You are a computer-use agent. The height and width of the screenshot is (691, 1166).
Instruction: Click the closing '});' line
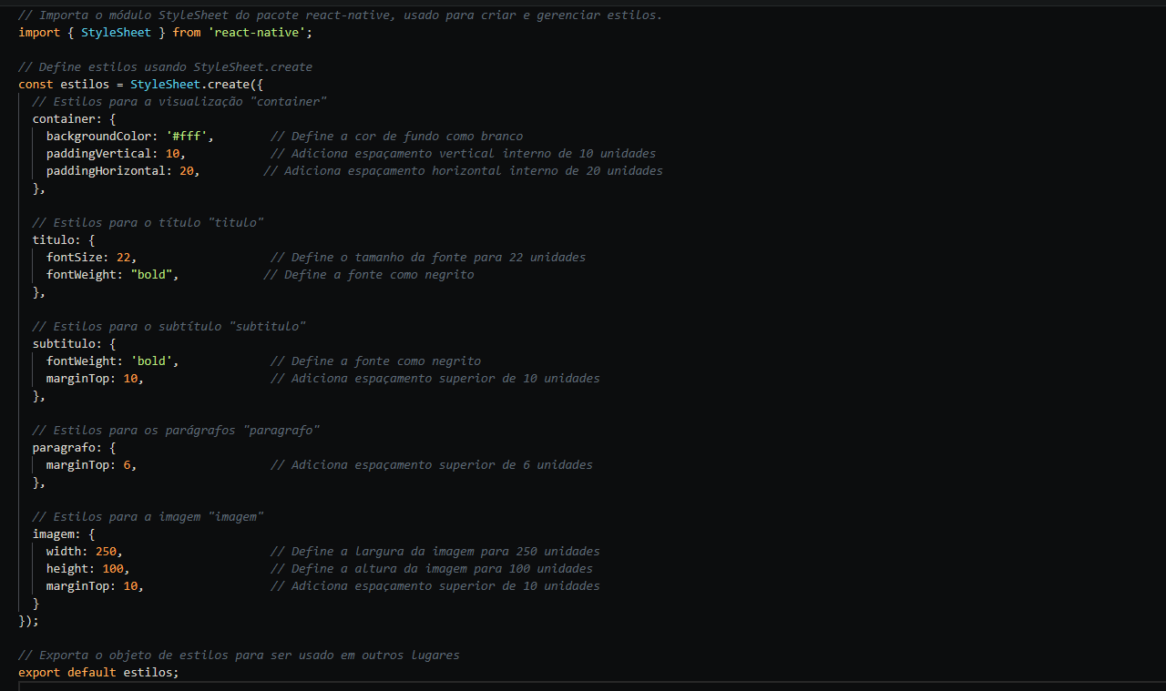pyautogui.click(x=29, y=621)
